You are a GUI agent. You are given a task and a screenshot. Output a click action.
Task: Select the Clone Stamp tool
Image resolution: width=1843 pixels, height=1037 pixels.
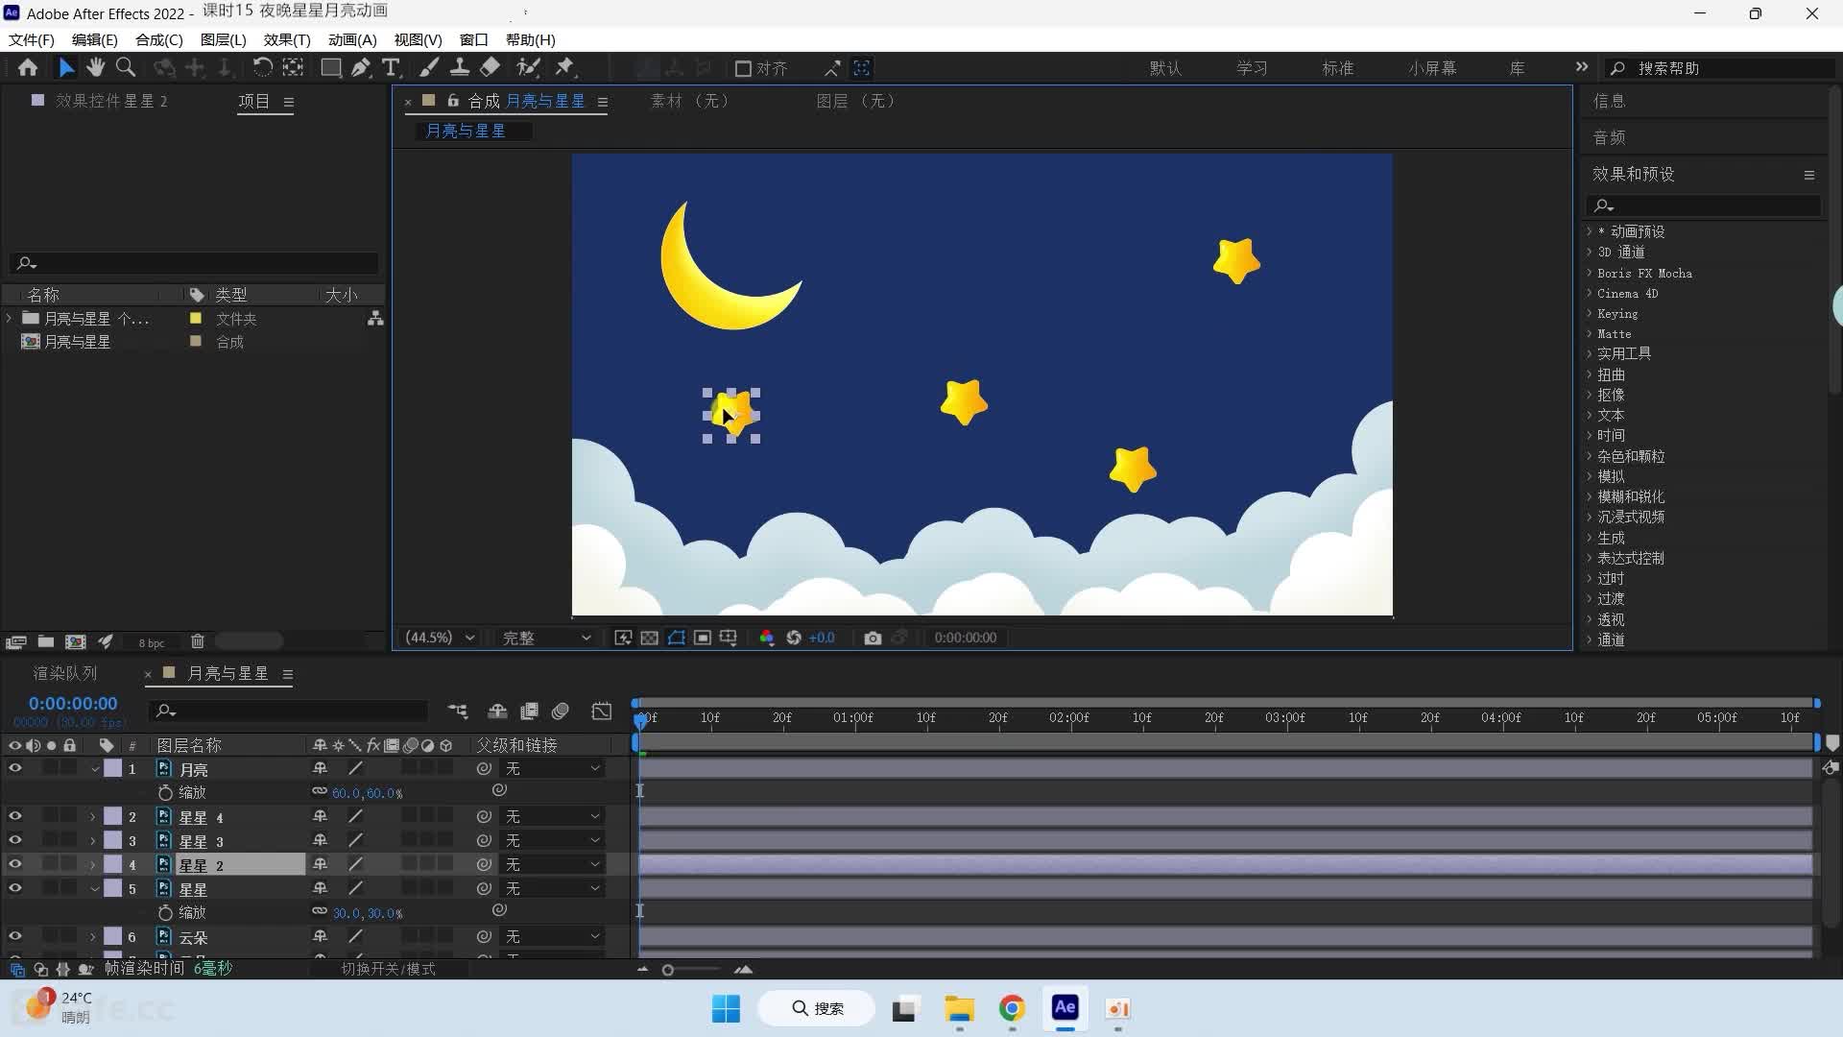pos(460,67)
